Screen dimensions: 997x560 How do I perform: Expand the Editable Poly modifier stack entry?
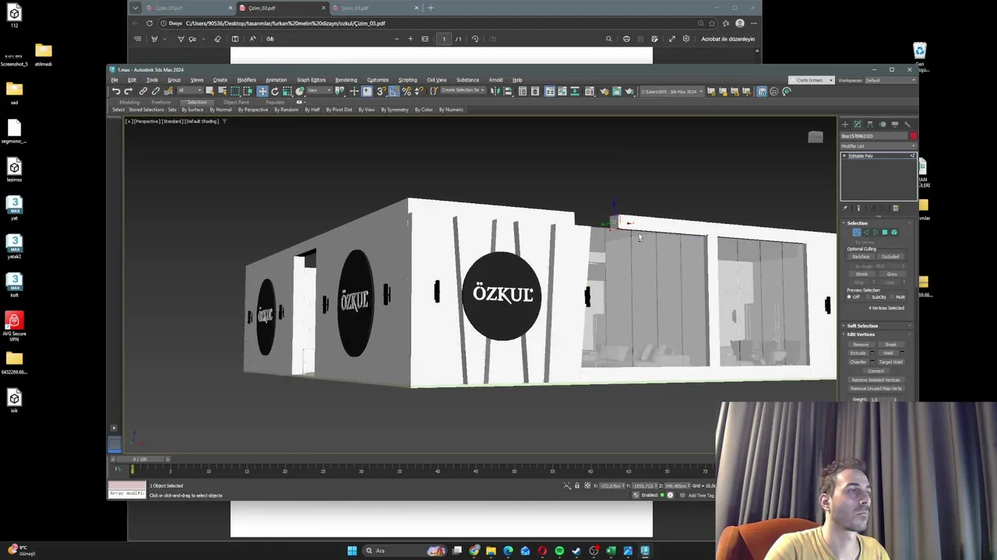(844, 156)
